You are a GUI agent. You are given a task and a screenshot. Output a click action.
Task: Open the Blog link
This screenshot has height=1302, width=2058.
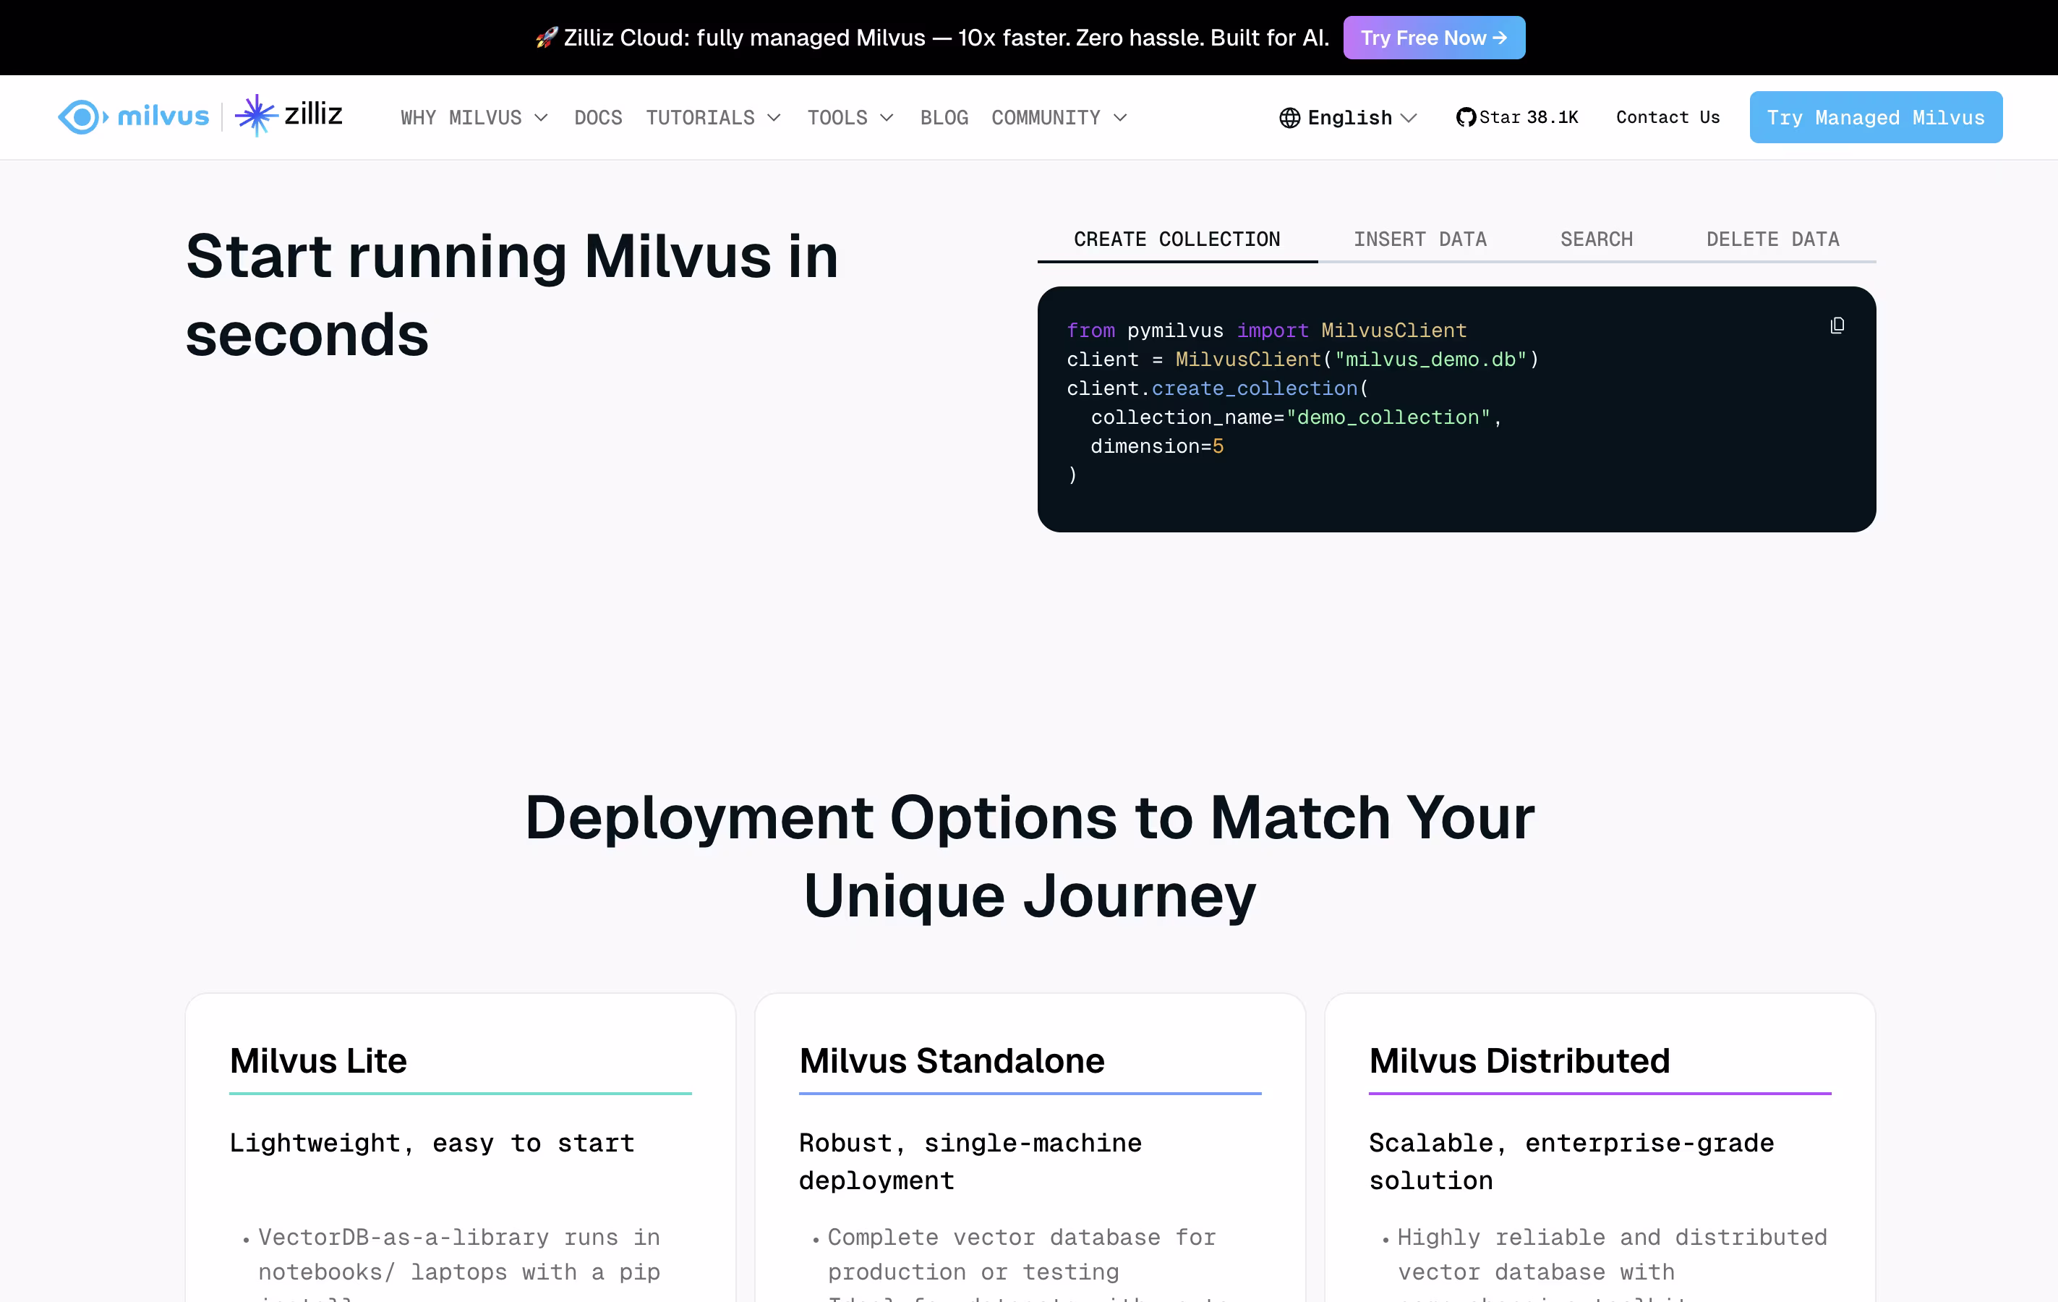944,118
